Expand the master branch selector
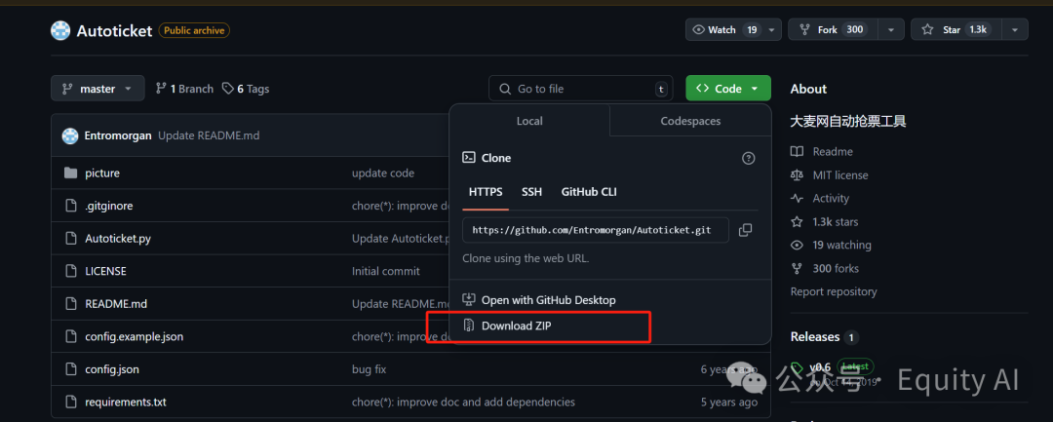The image size is (1053, 422). (97, 89)
